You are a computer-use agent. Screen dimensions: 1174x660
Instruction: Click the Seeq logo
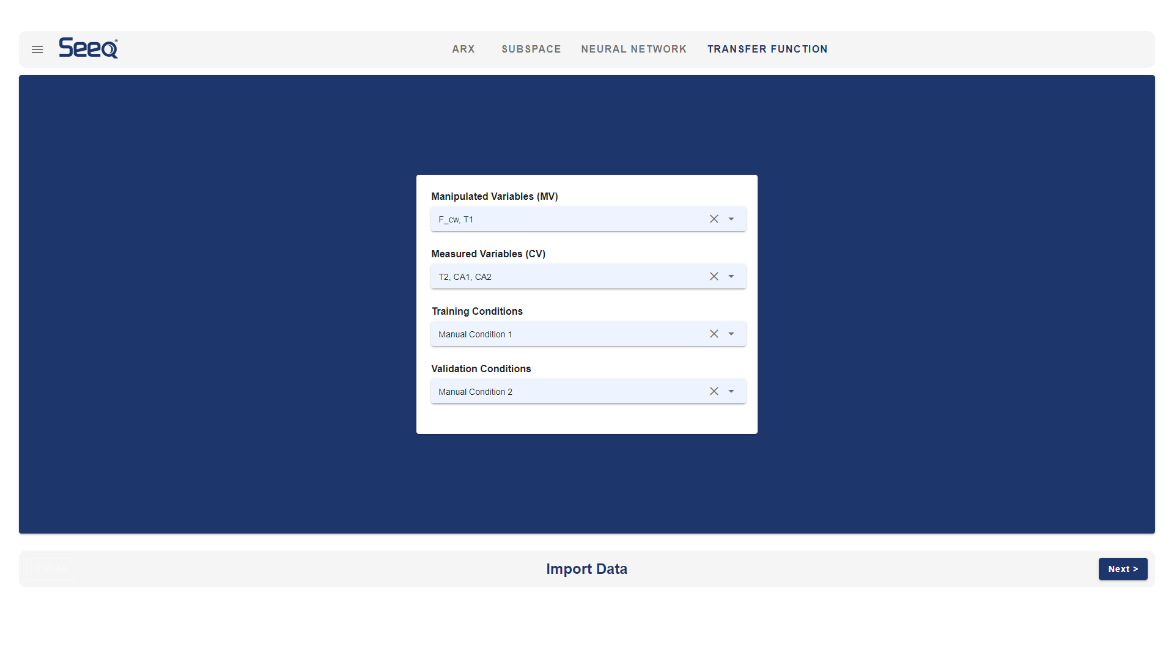click(89, 48)
